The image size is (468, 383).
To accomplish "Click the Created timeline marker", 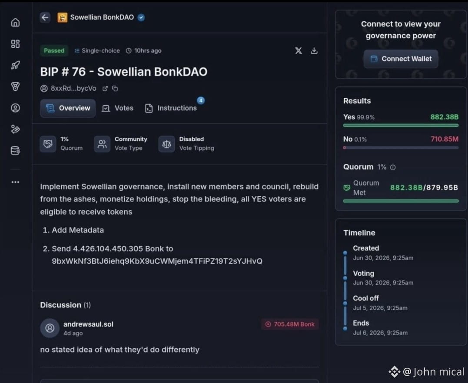I will (x=345, y=253).
